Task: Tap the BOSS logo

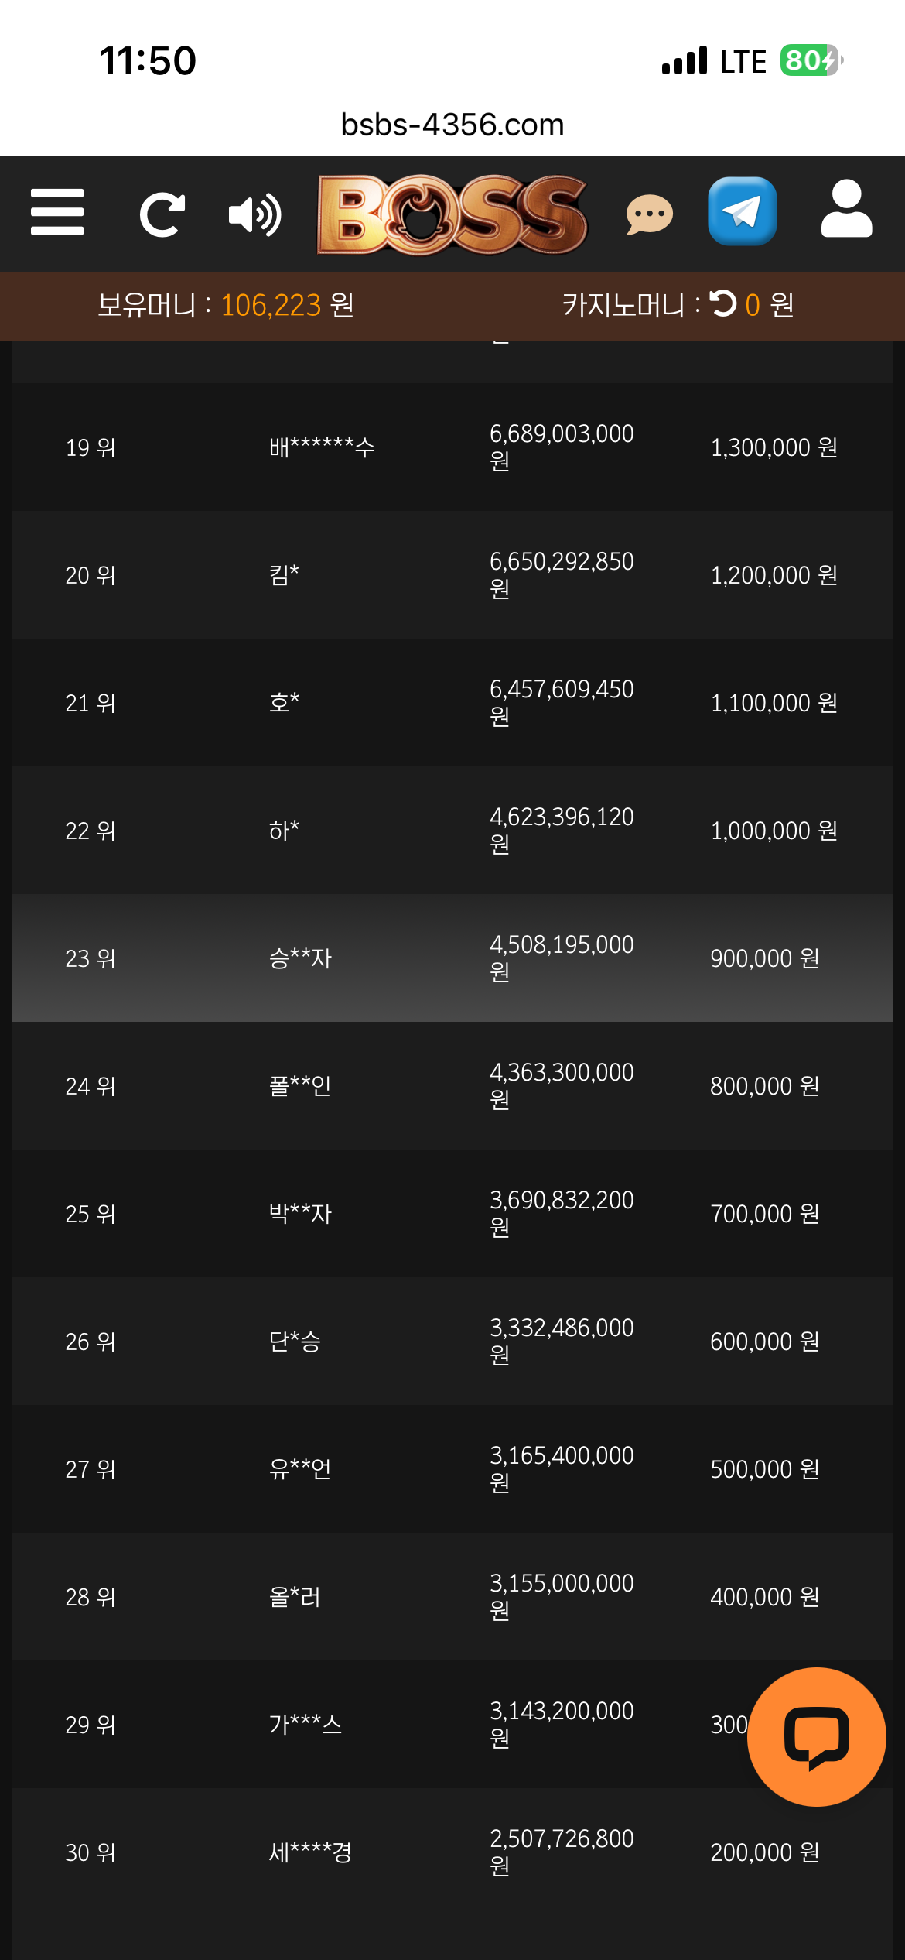Action: click(452, 214)
